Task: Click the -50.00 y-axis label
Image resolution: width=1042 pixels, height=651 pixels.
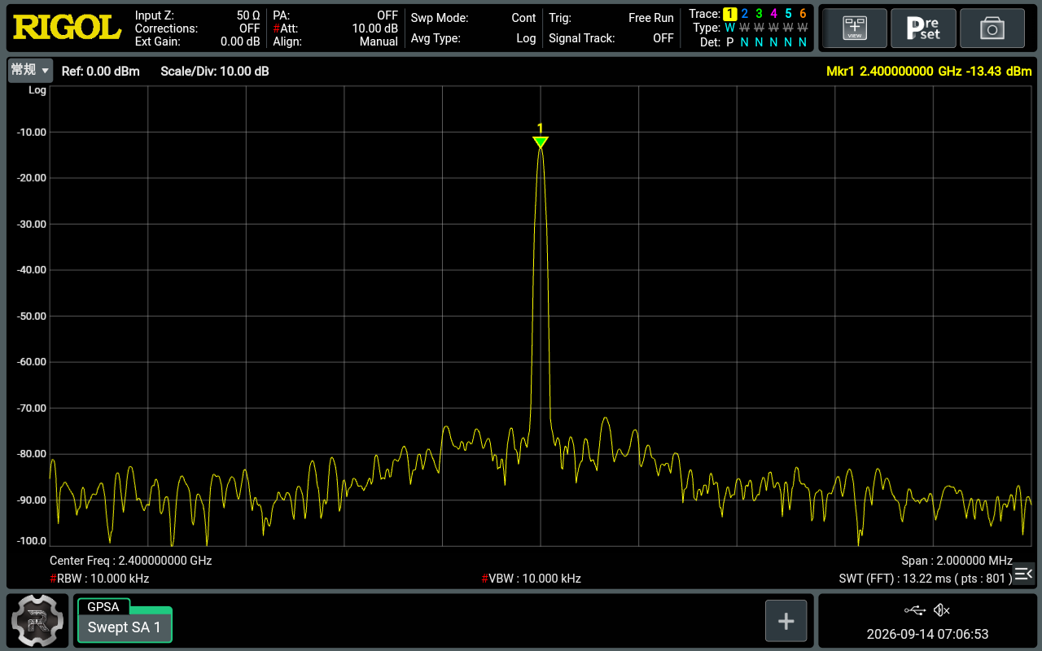Action: (x=32, y=316)
